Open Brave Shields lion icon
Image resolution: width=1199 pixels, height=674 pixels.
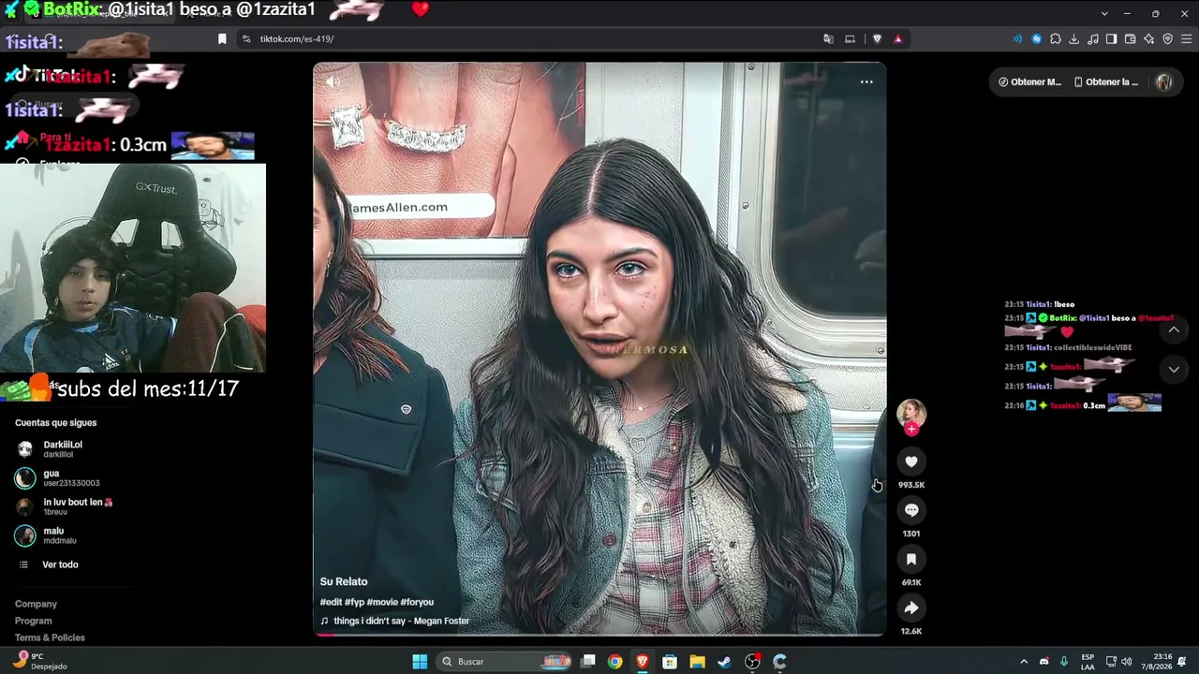pos(877,38)
